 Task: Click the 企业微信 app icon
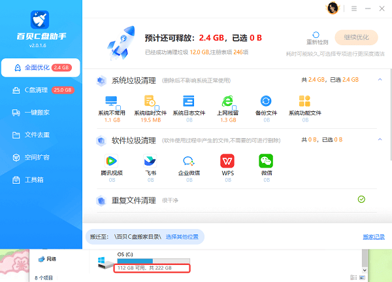pos(188,160)
